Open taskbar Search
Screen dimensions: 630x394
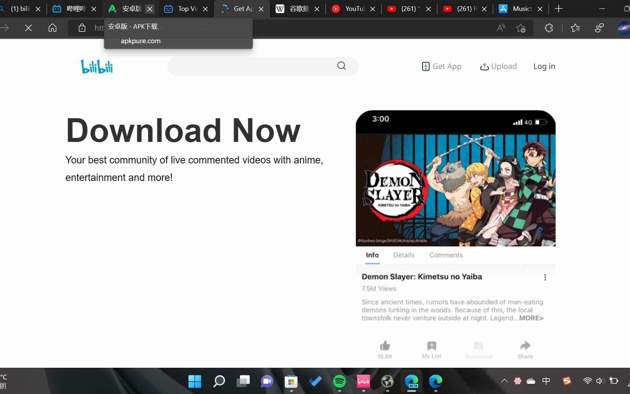(x=219, y=382)
